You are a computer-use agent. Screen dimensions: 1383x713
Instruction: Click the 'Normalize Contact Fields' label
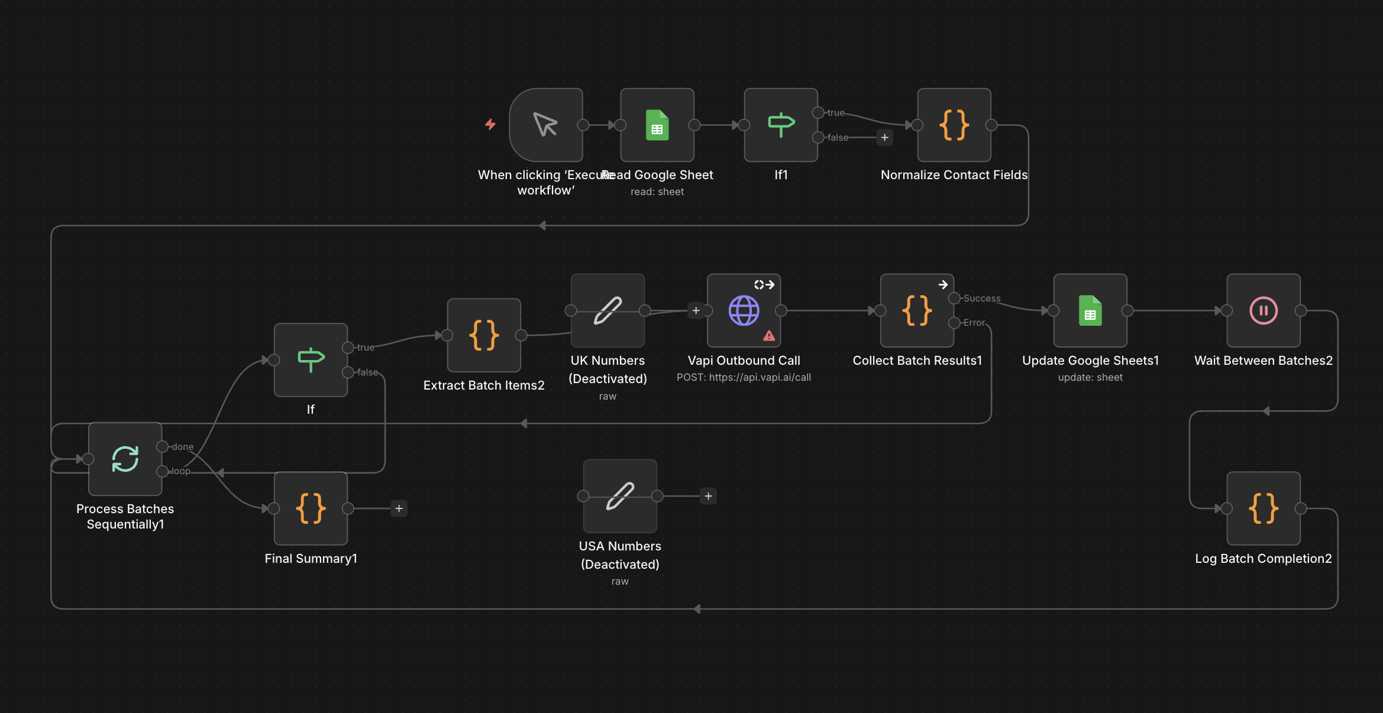[954, 175]
